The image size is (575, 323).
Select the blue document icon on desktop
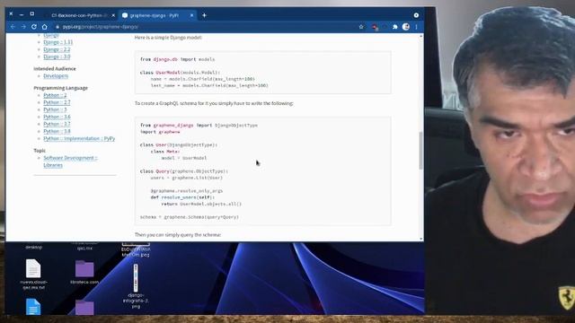pyautogui.click(x=33, y=307)
